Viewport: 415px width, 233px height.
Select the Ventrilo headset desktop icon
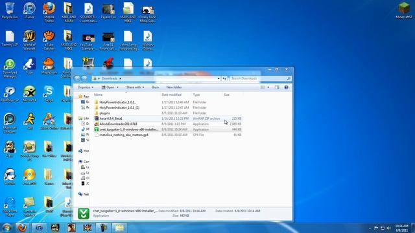click(x=10, y=177)
